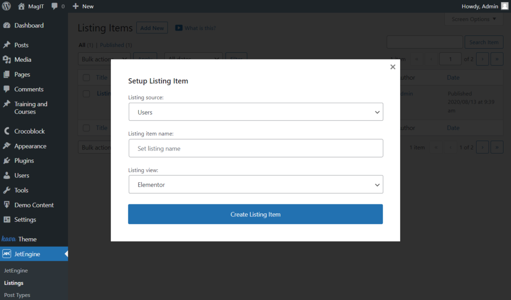Click the Posts pin icon

(6, 45)
